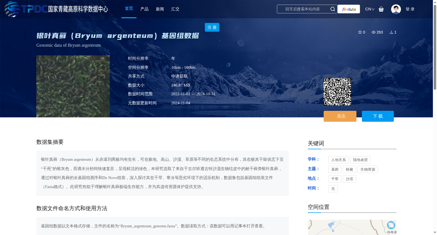The image size is (437, 235).
Task: Go to the 首页 menu tab
Action: click(x=129, y=9)
